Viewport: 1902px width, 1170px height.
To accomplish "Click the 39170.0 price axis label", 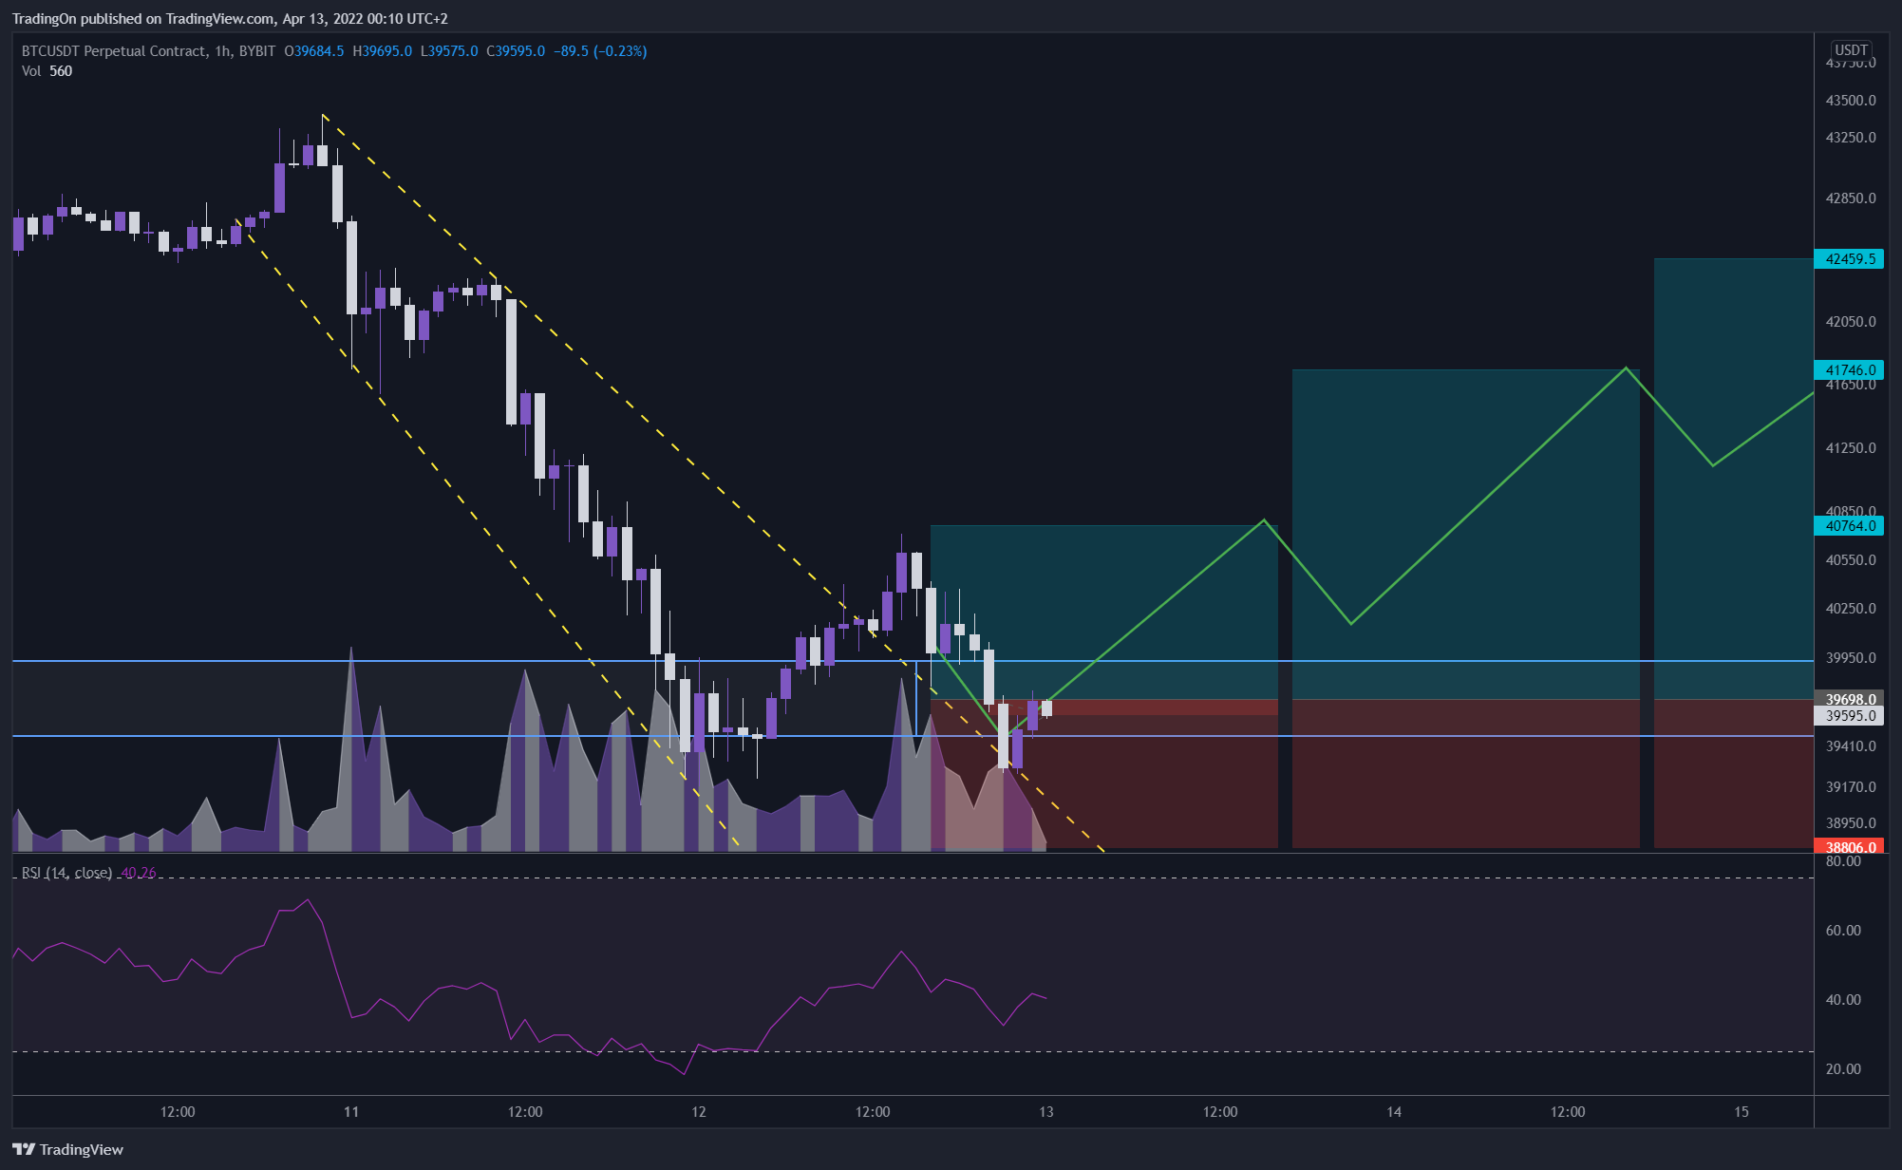I will (1851, 787).
